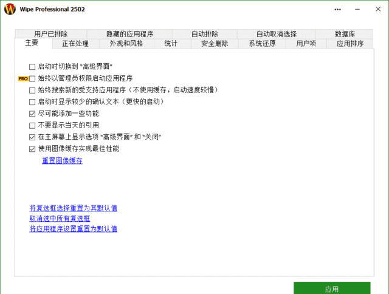
Task: Click 将应用程序设置重置为默认值 link
Action: tap(73, 228)
